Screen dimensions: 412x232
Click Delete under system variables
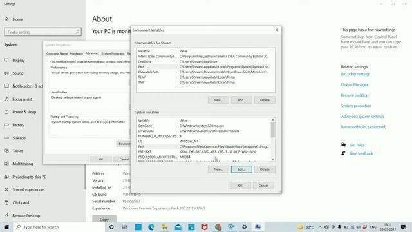coord(265,169)
